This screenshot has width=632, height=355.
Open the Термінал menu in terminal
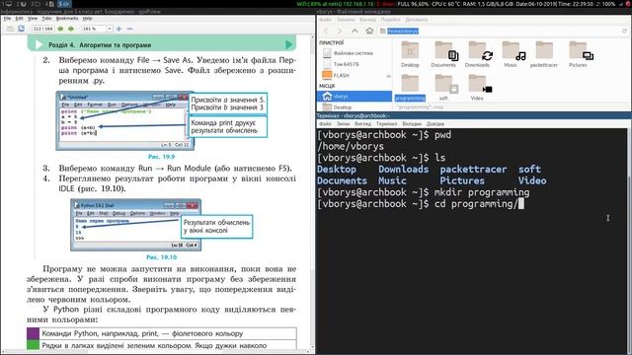[x=386, y=124]
